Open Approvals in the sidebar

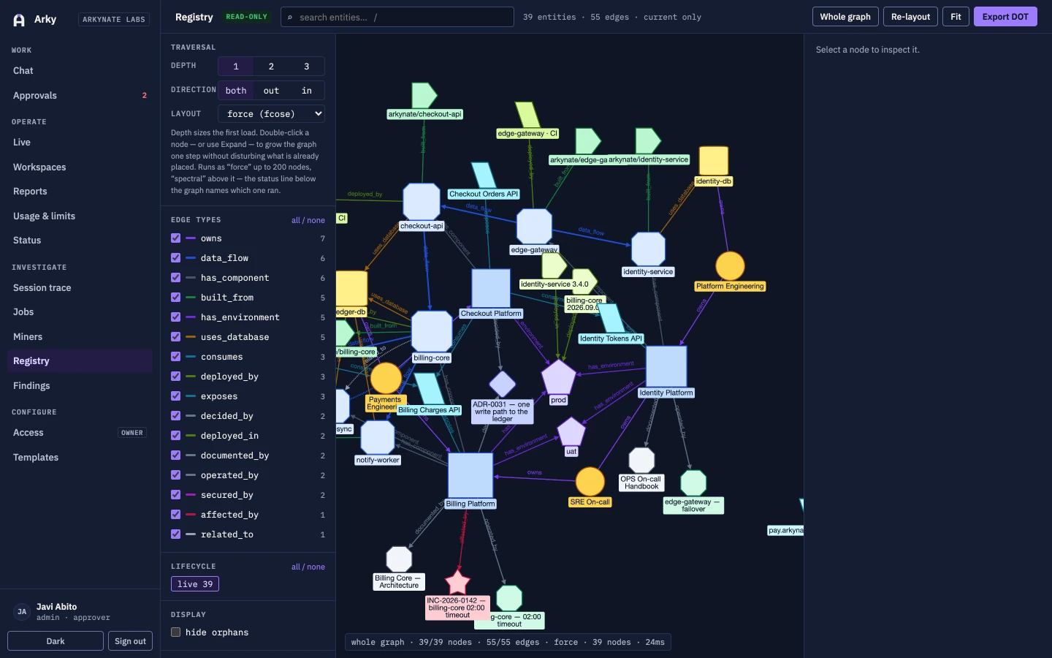click(x=80, y=96)
